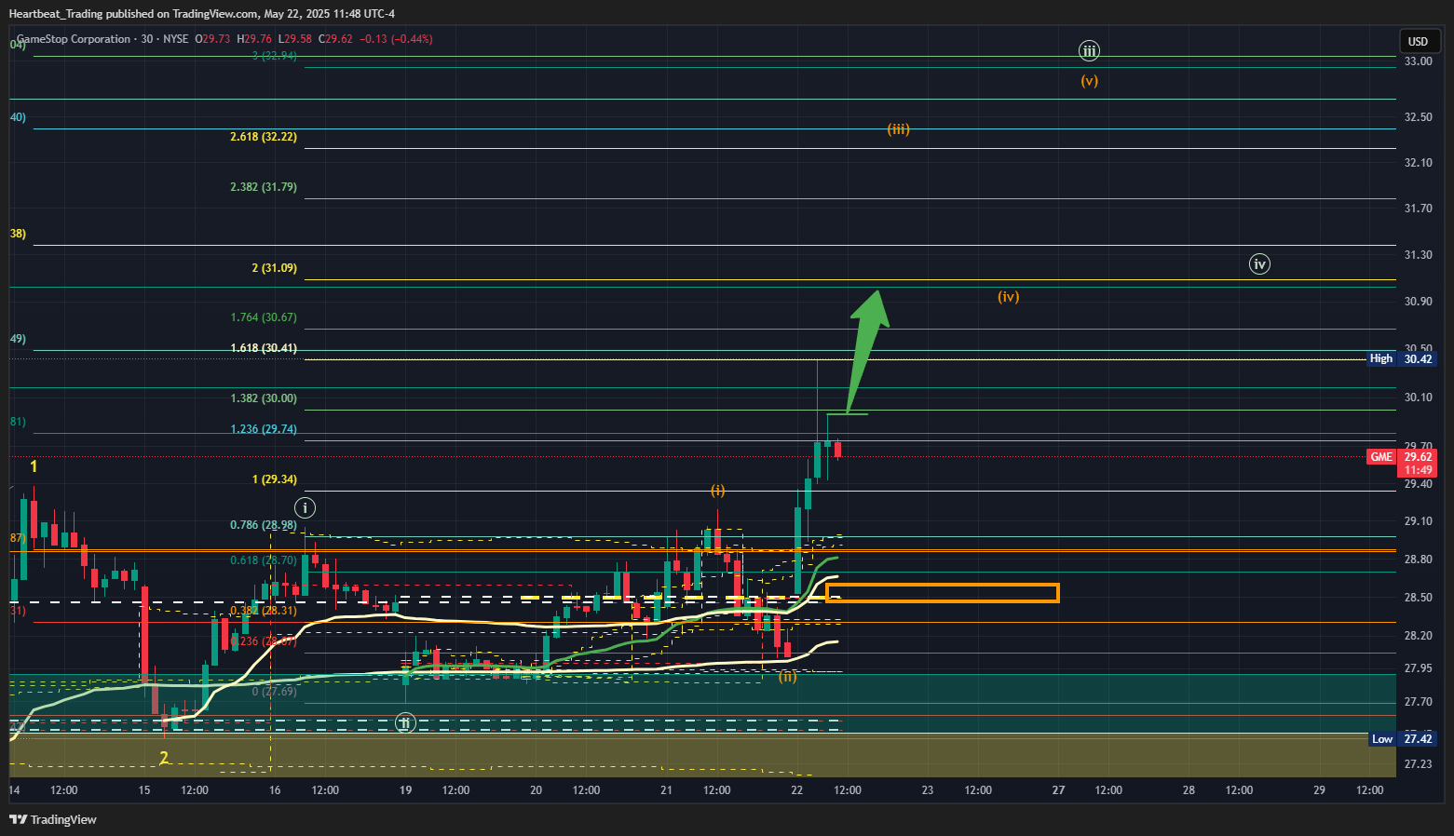
Task: Click date 29 on the time axis
Action: tap(1319, 790)
